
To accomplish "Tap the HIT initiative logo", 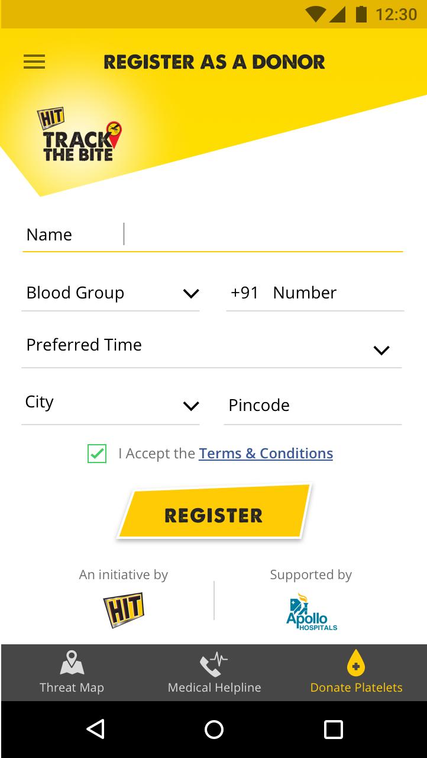I will tap(124, 609).
